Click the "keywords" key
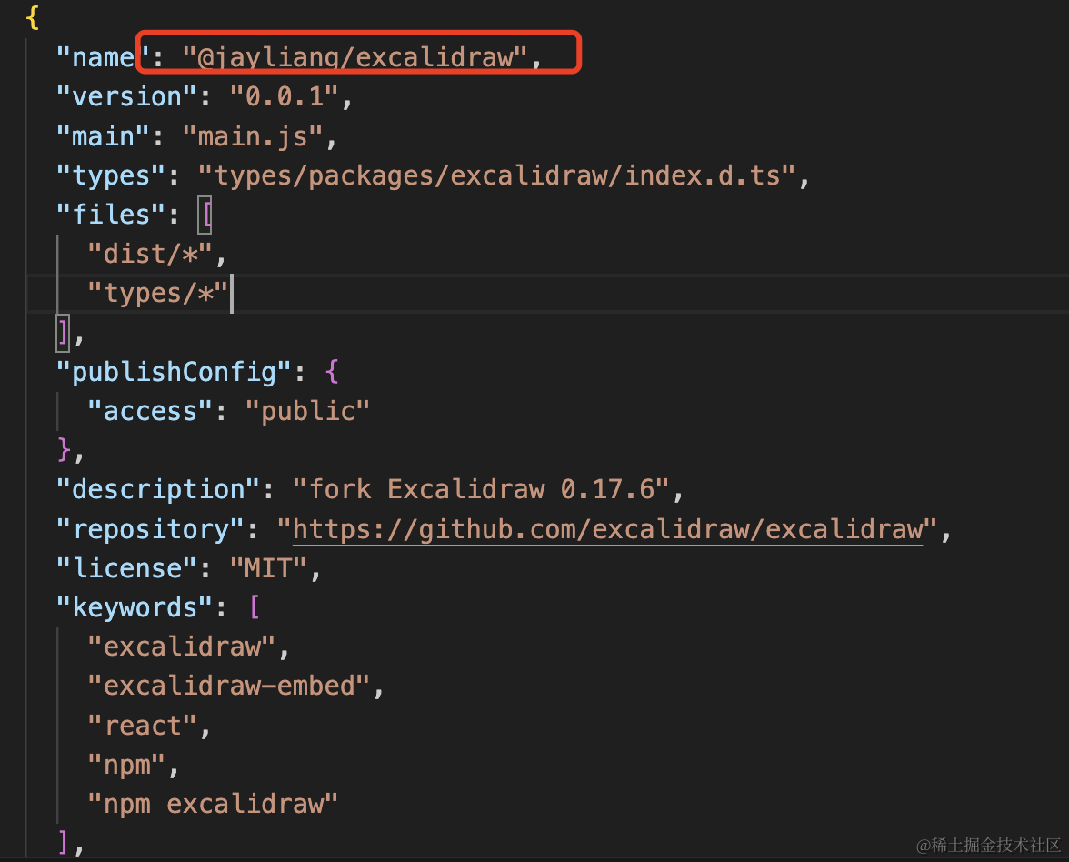 [135, 607]
